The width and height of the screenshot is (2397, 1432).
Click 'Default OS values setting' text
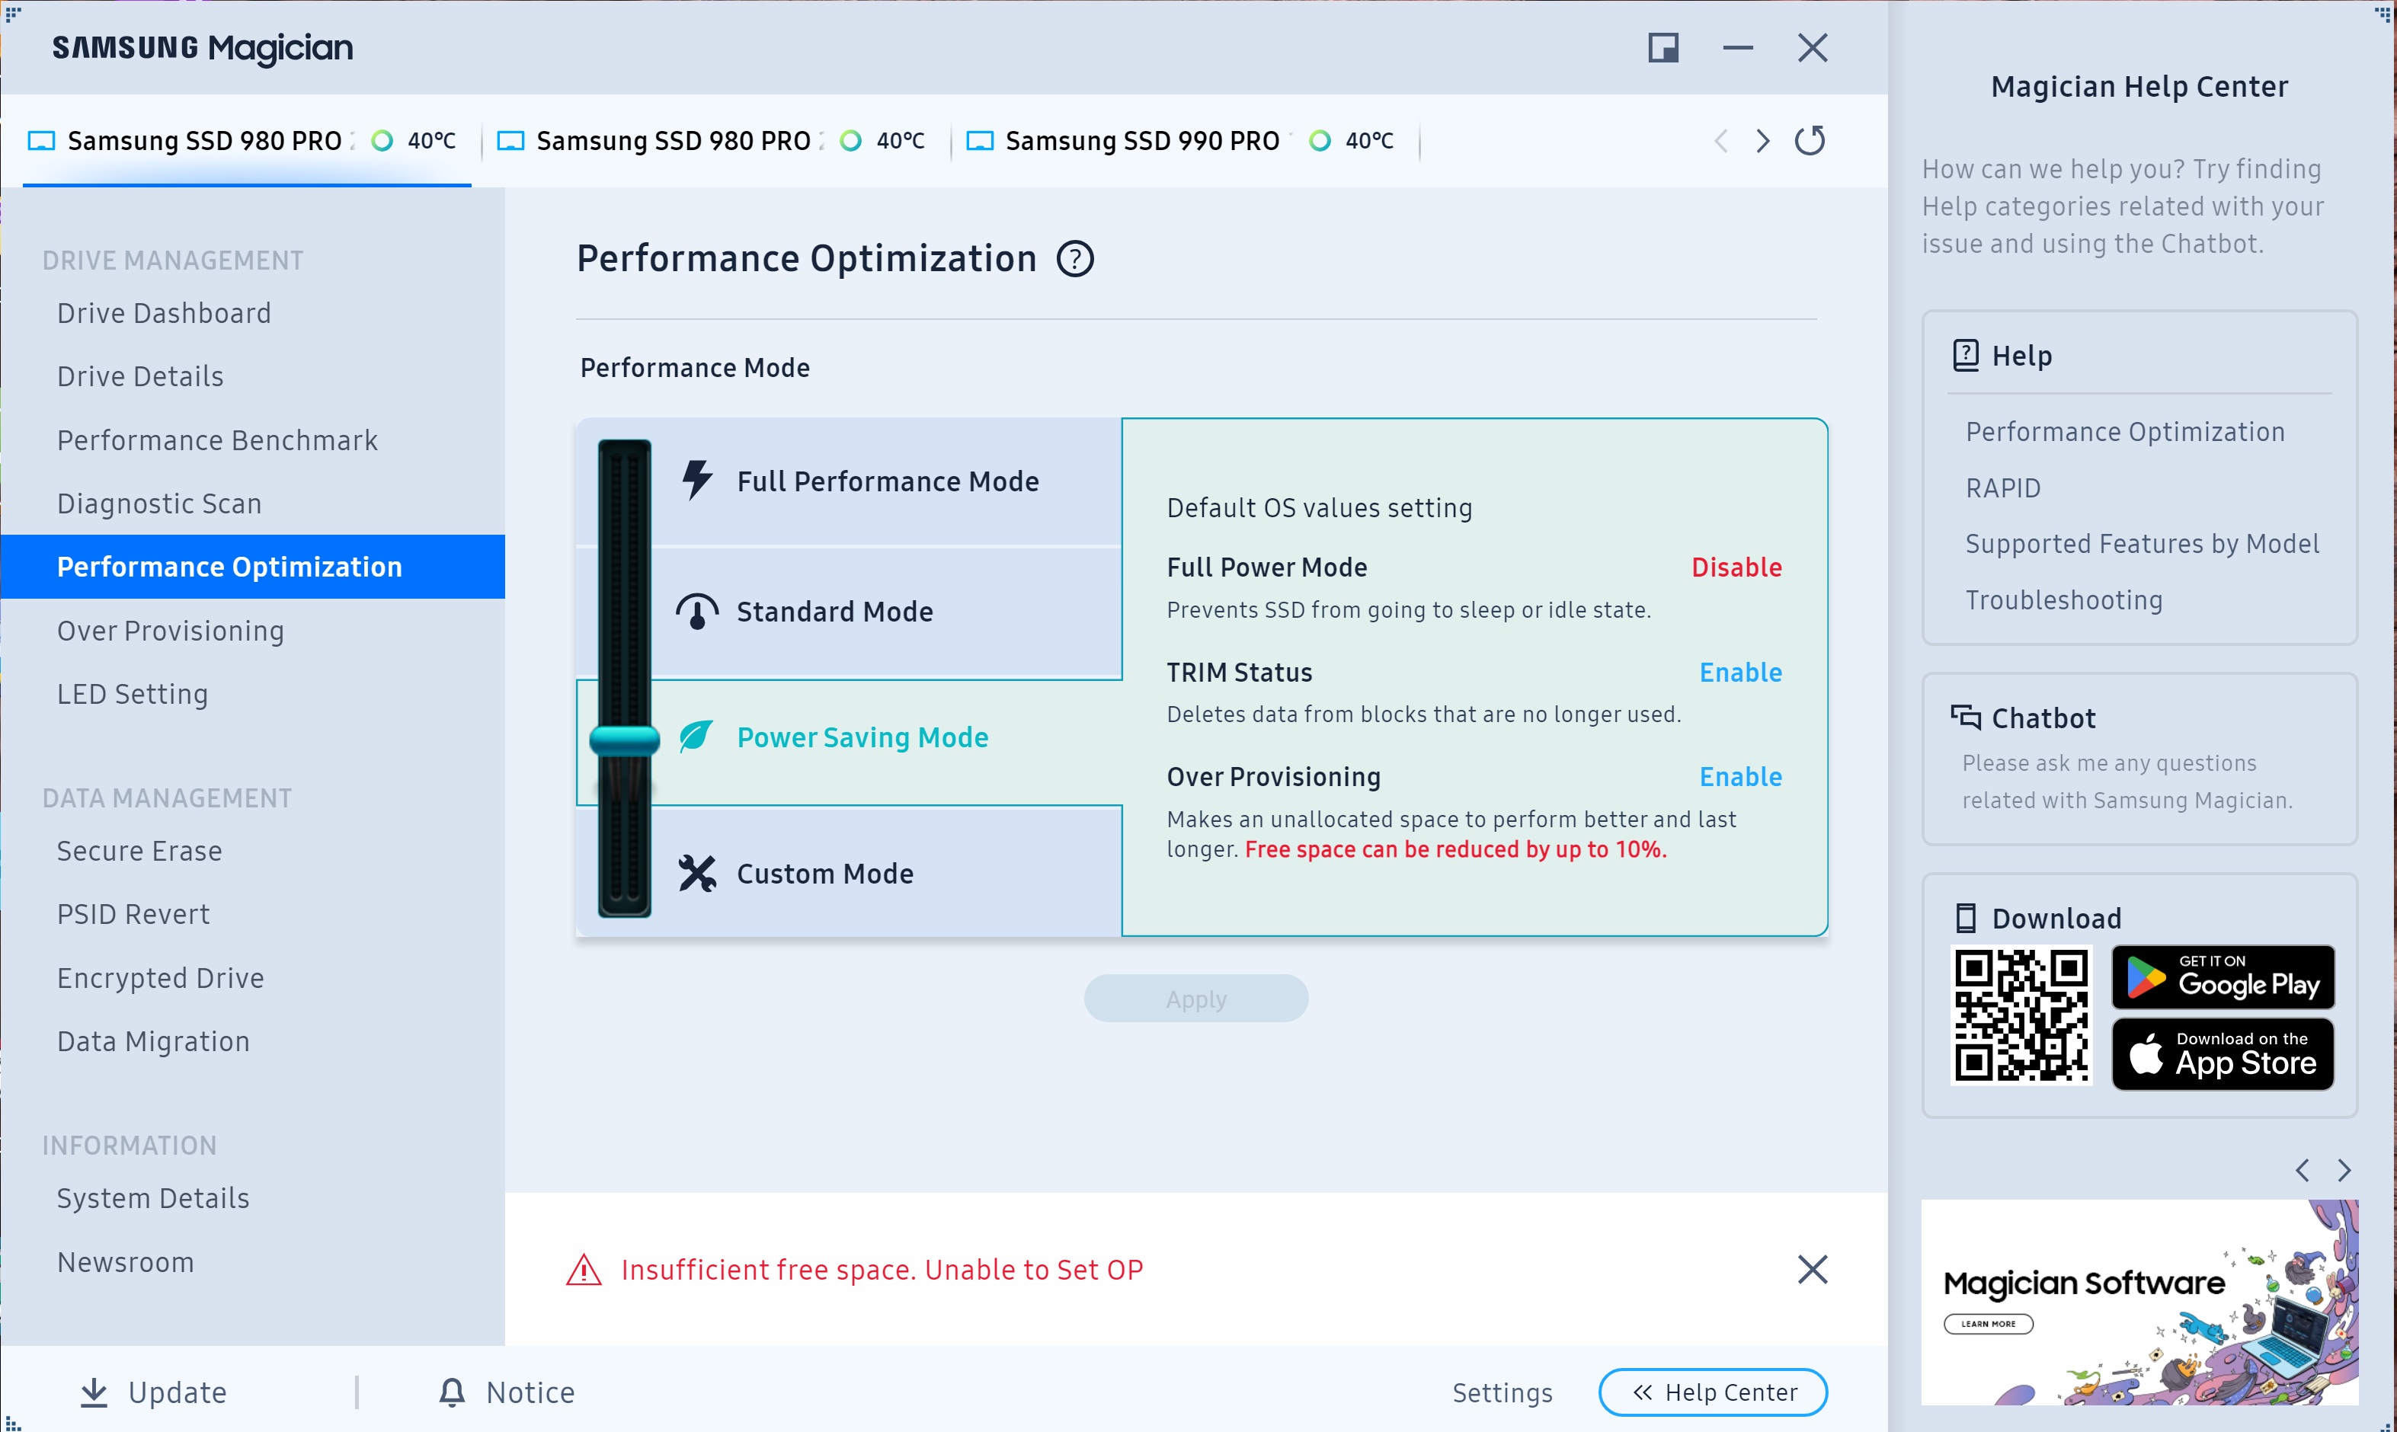[1319, 507]
